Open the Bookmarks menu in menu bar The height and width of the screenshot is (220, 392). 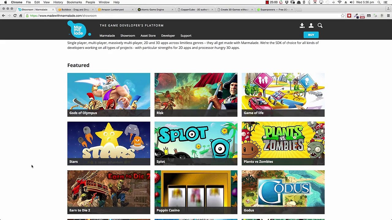coord(74,2)
